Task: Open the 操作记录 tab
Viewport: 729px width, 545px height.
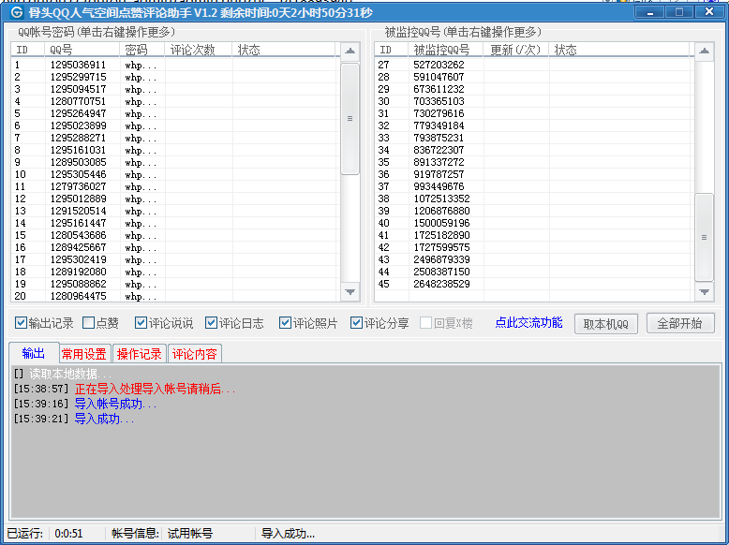Action: [140, 354]
